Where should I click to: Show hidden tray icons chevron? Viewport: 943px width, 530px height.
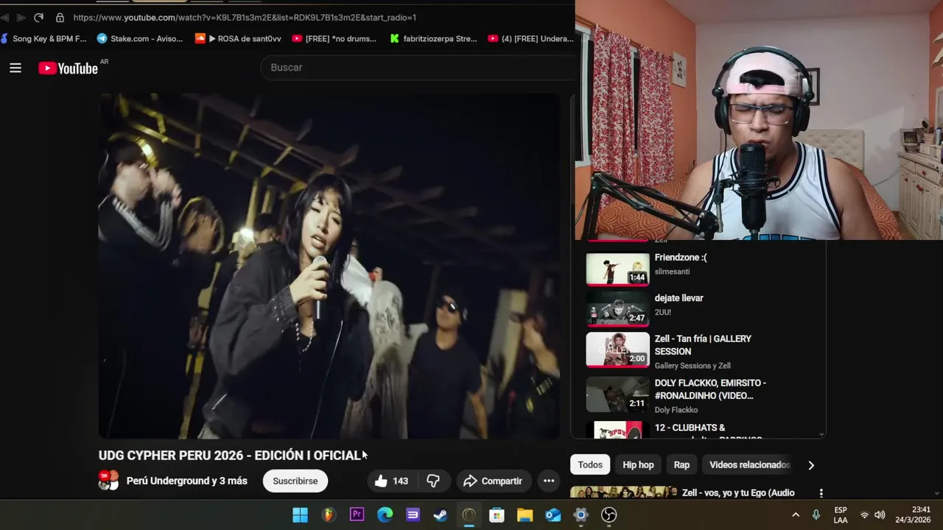796,515
